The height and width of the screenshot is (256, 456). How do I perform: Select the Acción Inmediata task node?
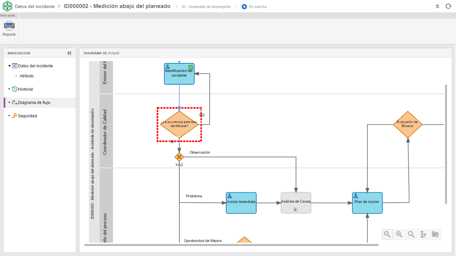click(x=241, y=203)
